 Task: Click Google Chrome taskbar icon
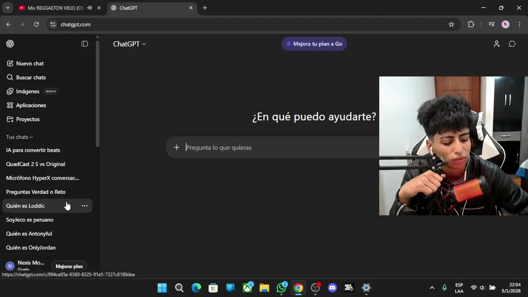coord(298,288)
